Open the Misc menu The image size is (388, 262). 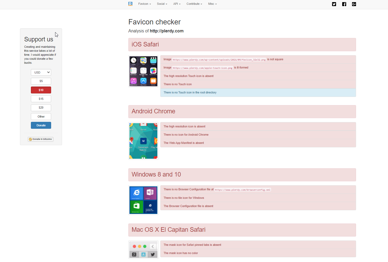click(212, 4)
